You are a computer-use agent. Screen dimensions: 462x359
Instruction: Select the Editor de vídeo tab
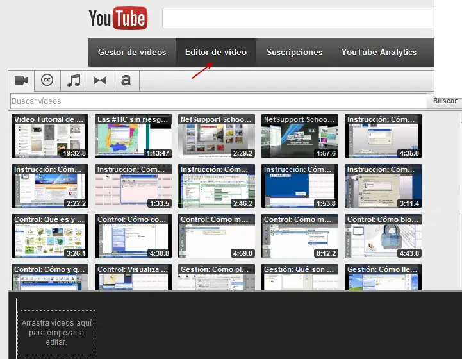216,53
